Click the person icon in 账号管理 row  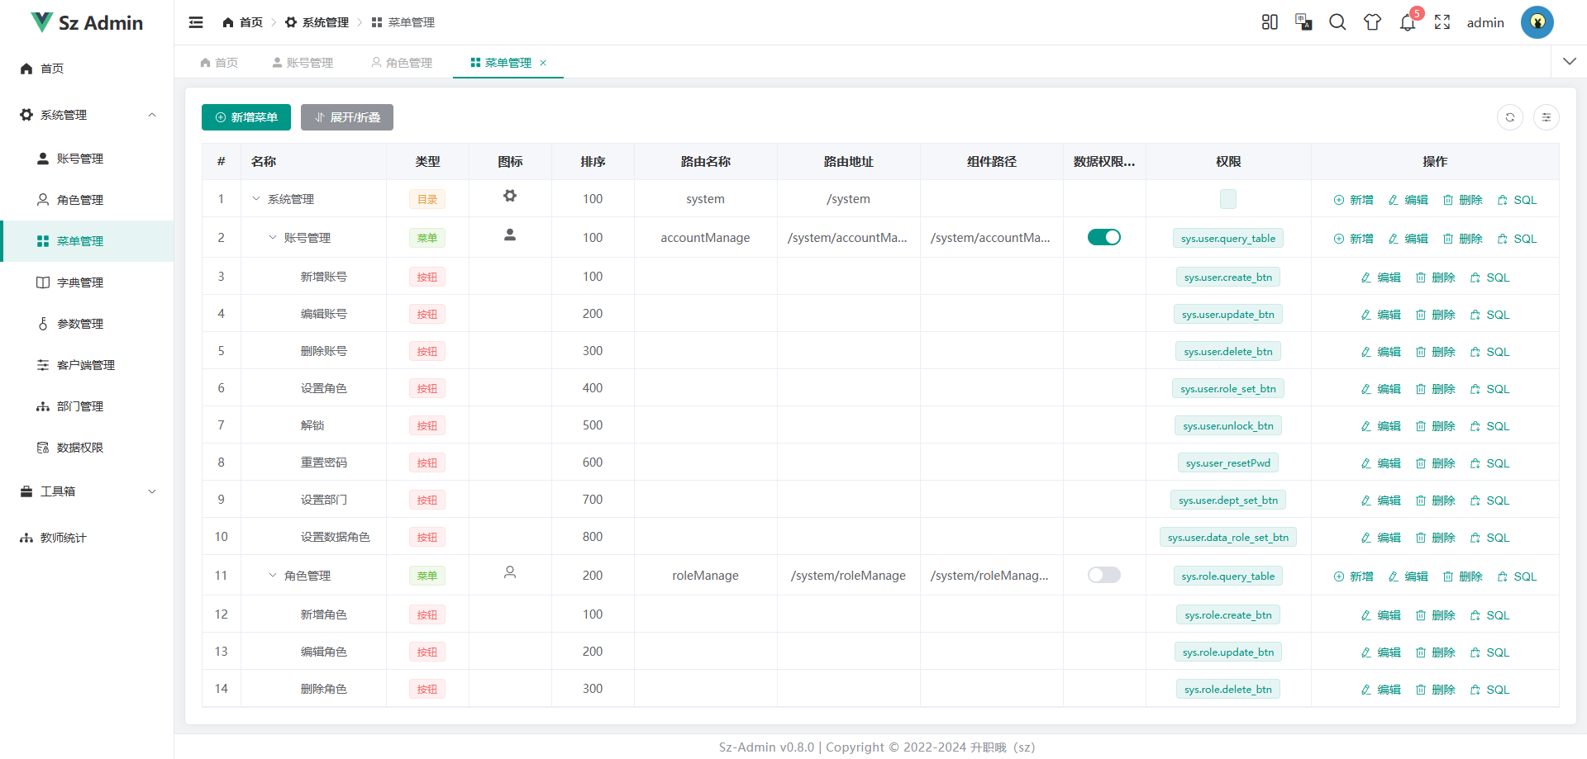[x=510, y=235]
